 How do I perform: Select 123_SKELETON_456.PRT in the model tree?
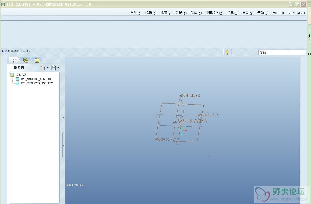(x=37, y=84)
